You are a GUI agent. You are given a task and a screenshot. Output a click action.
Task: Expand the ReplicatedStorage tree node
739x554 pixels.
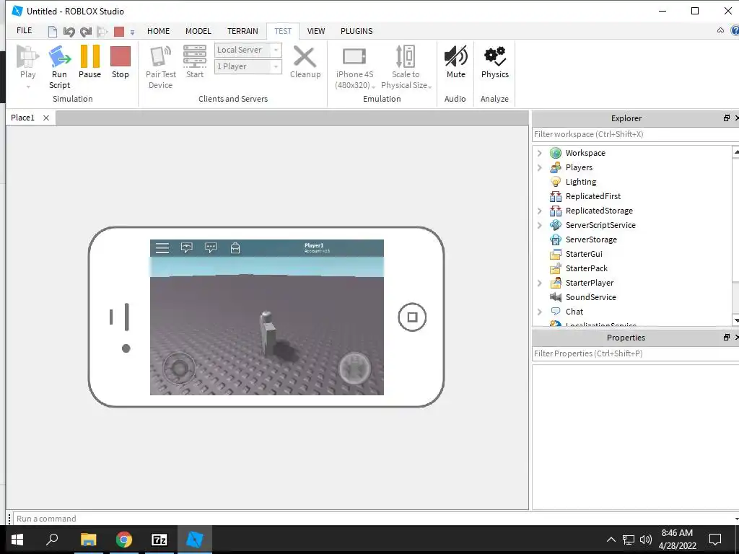click(x=540, y=211)
